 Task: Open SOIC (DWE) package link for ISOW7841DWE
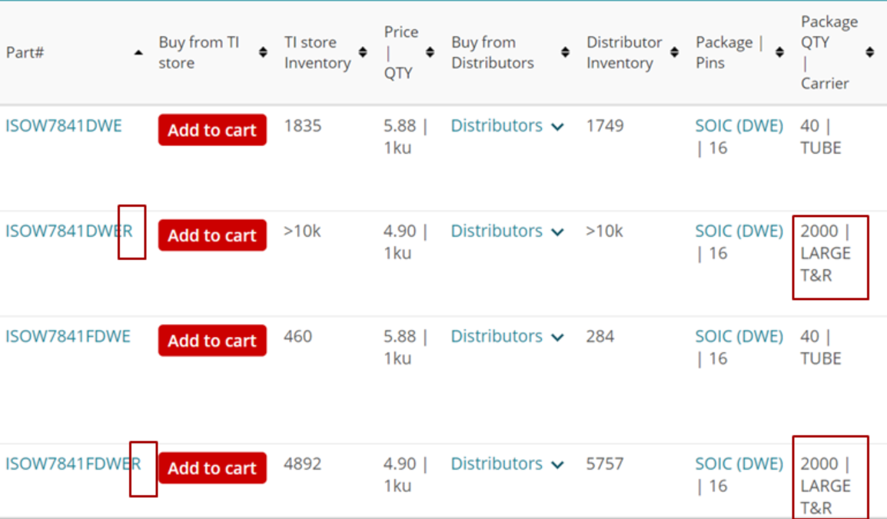point(739,126)
